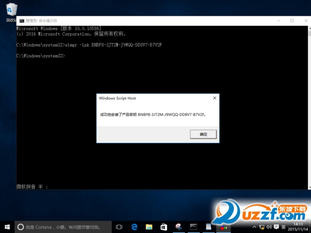311x233 pixels.
Task: Click the Windows Script Host dialog title
Action: click(x=117, y=98)
